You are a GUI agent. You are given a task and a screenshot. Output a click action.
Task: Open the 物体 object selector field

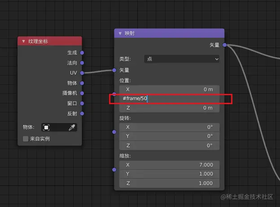click(59, 128)
